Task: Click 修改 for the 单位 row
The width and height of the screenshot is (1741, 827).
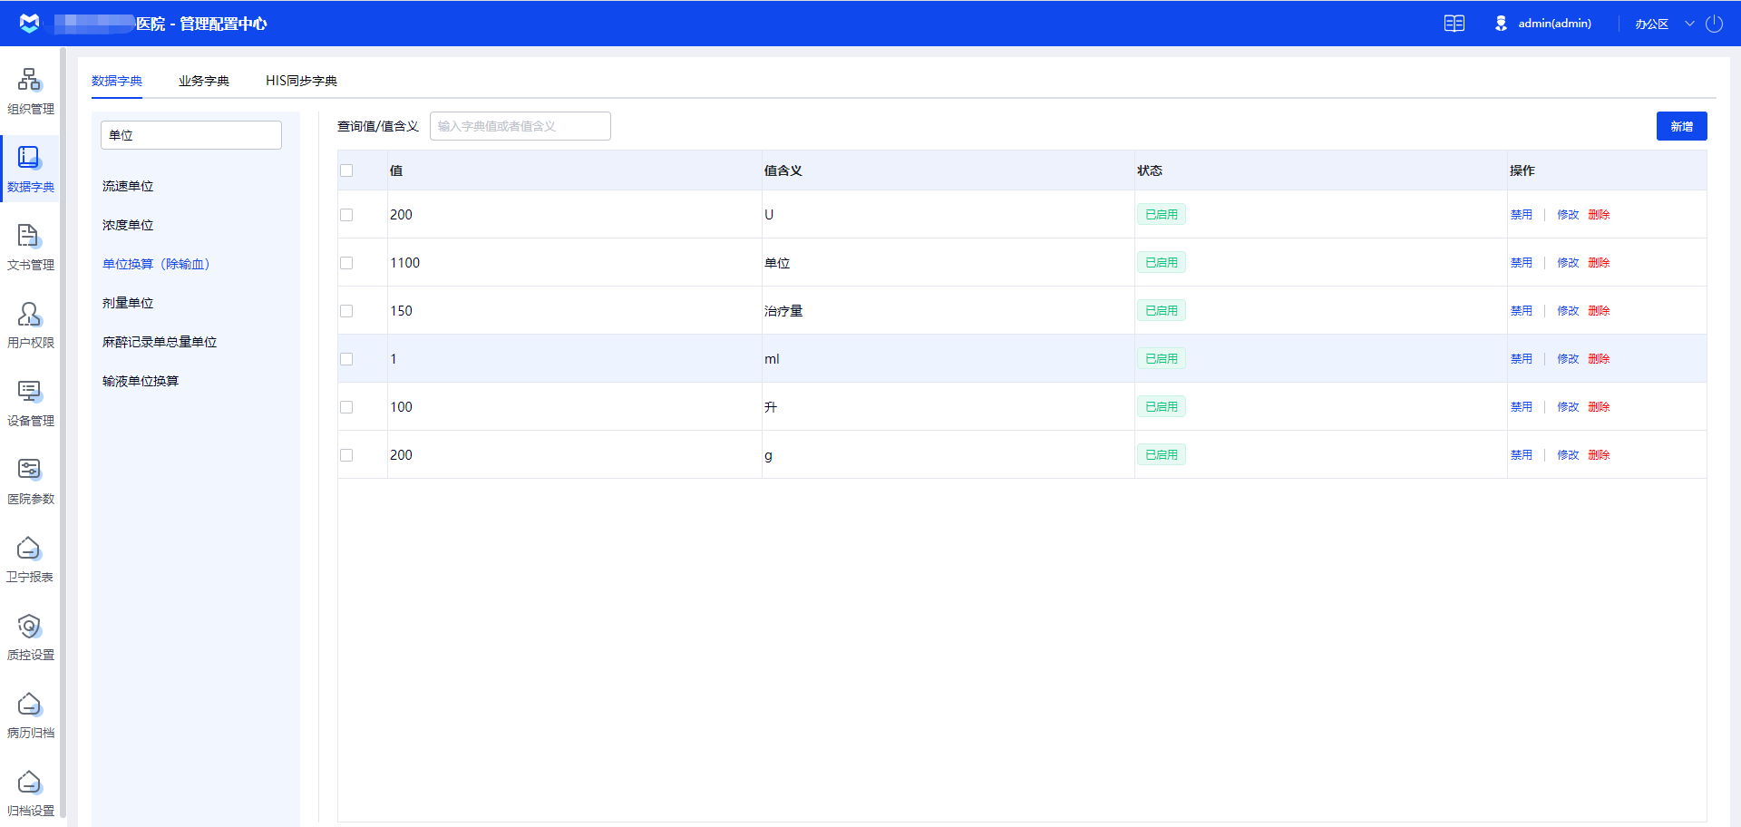Action: [1568, 263]
